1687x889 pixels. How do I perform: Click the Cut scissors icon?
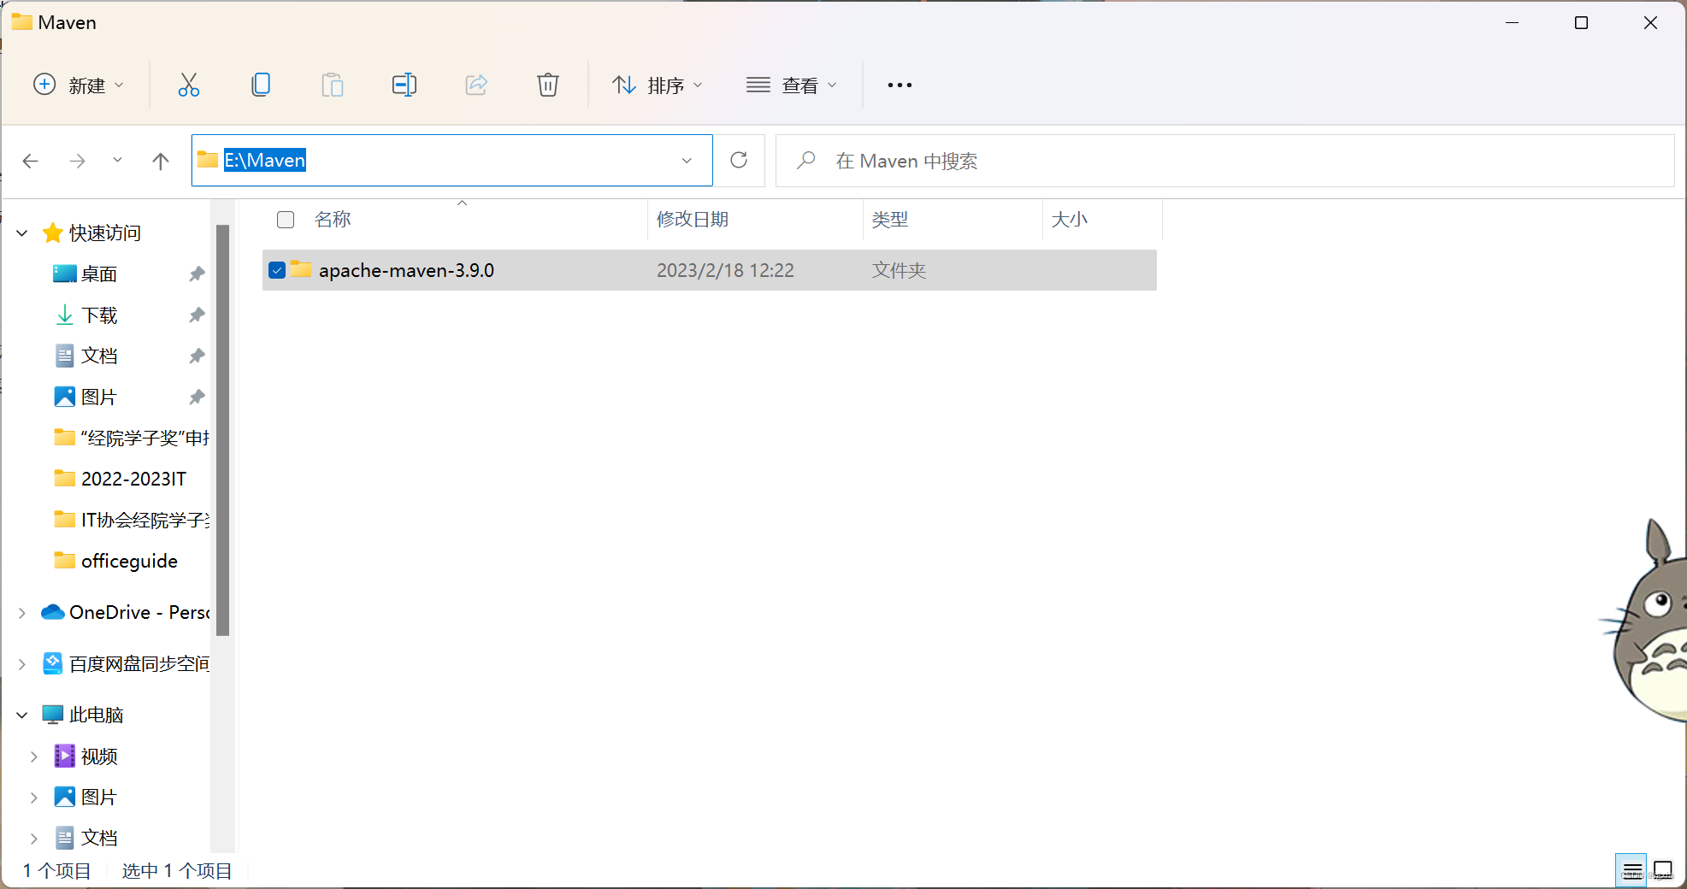coord(188,85)
